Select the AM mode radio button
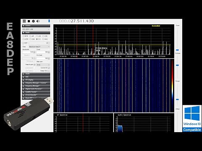Image resolution: width=202 pixels, height=151 pixels. [30, 36]
